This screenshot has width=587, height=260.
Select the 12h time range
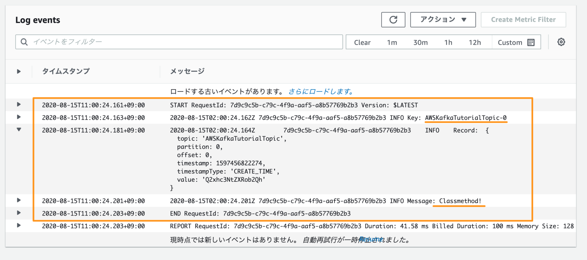point(475,42)
